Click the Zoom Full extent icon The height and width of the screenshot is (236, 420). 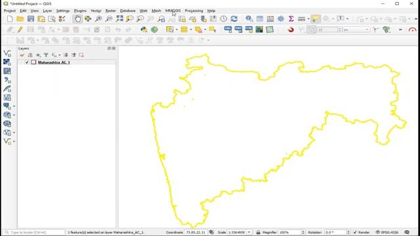click(119, 19)
